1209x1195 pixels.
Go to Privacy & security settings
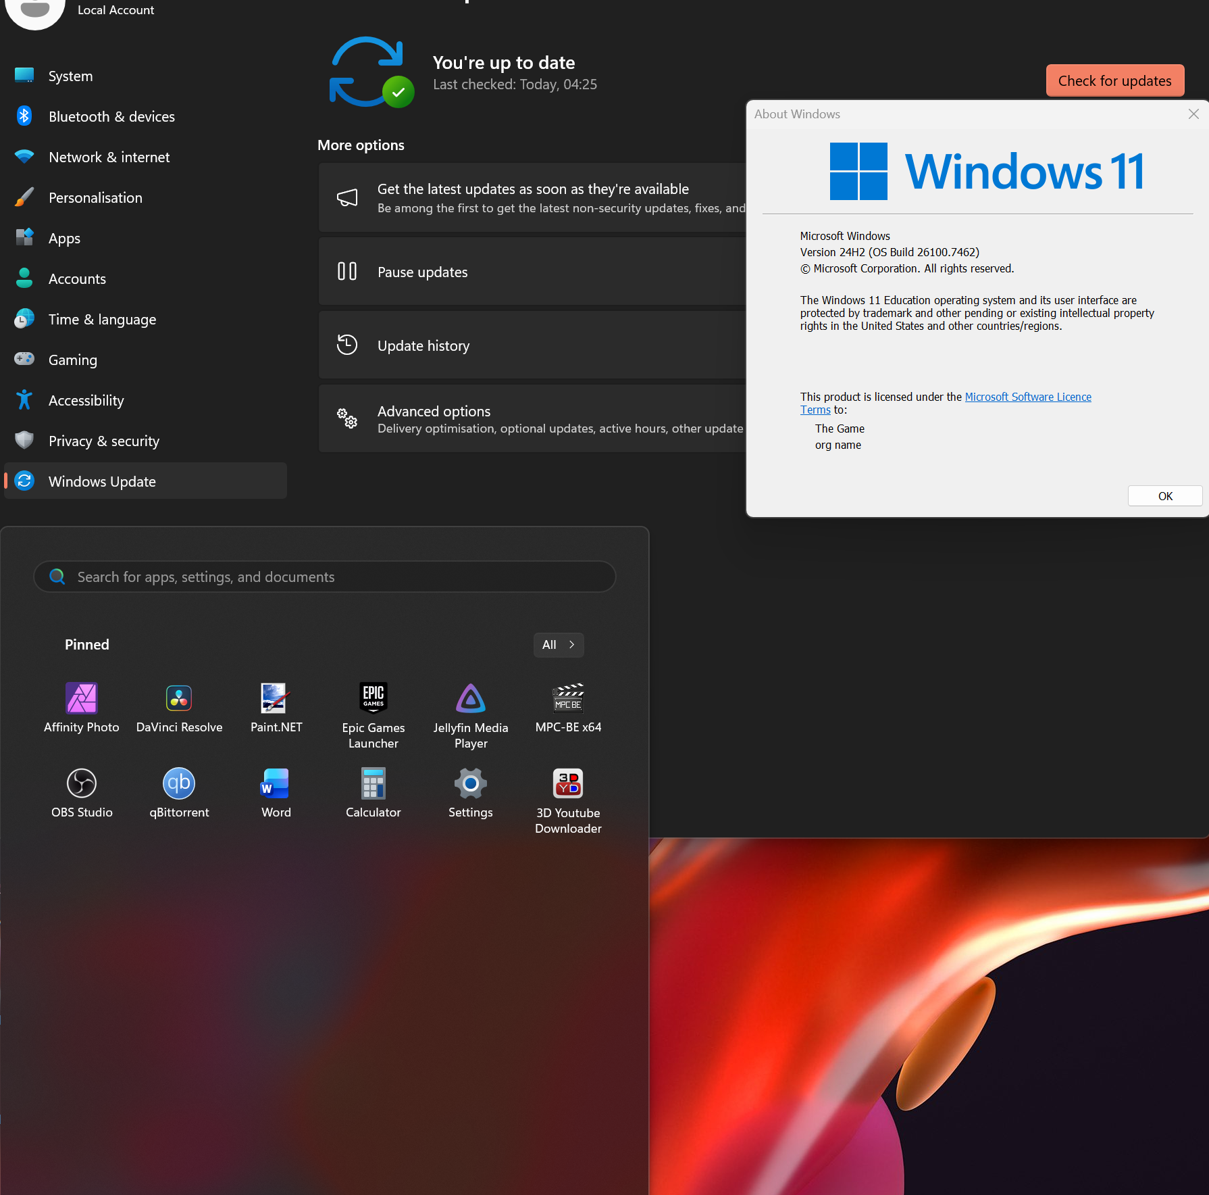[x=145, y=441]
